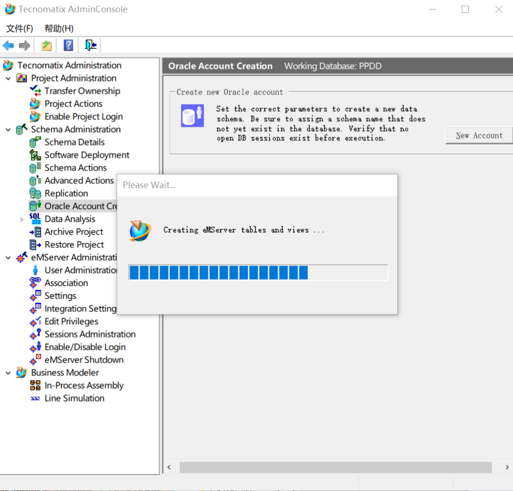Click the Schema Actions icon

pyautogui.click(x=35, y=168)
